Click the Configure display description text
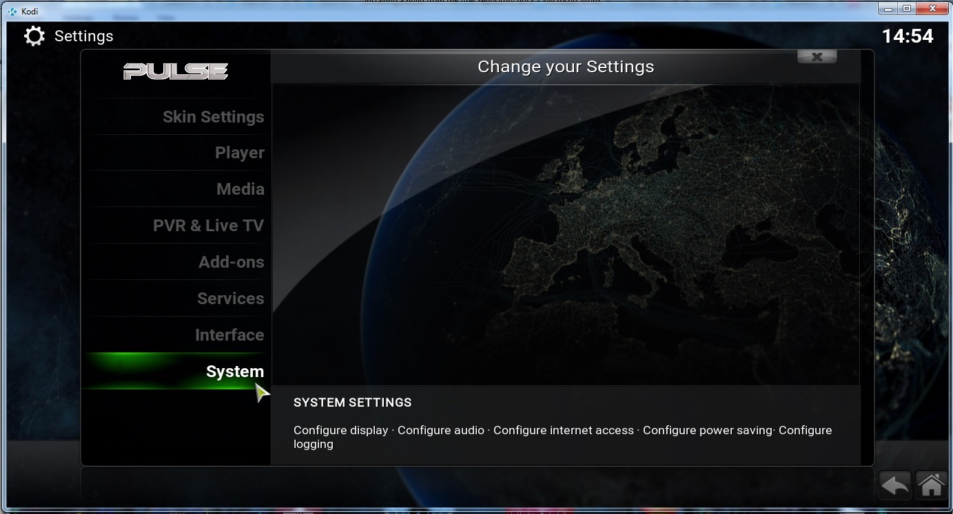 (340, 430)
